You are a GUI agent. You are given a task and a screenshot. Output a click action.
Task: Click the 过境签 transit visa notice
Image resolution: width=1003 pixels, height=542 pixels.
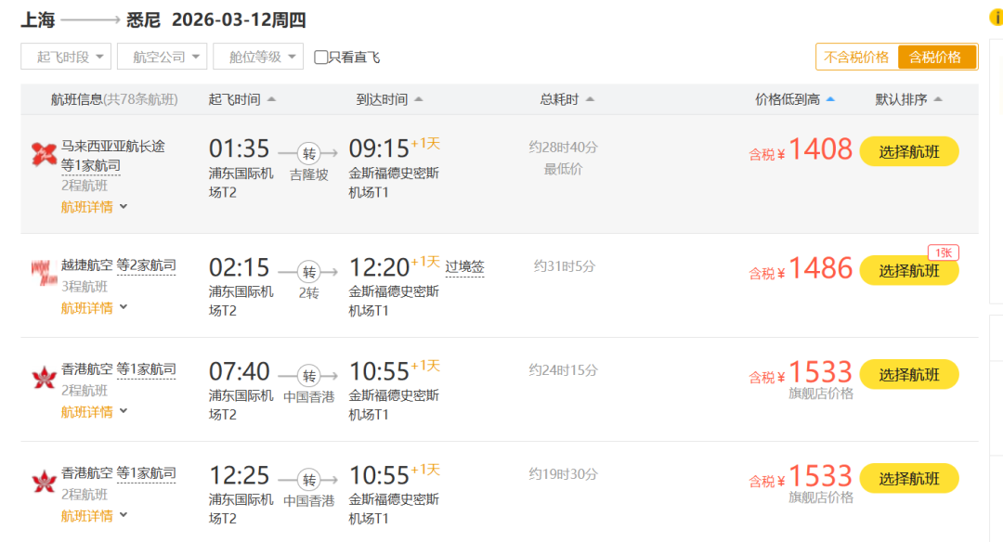464,267
